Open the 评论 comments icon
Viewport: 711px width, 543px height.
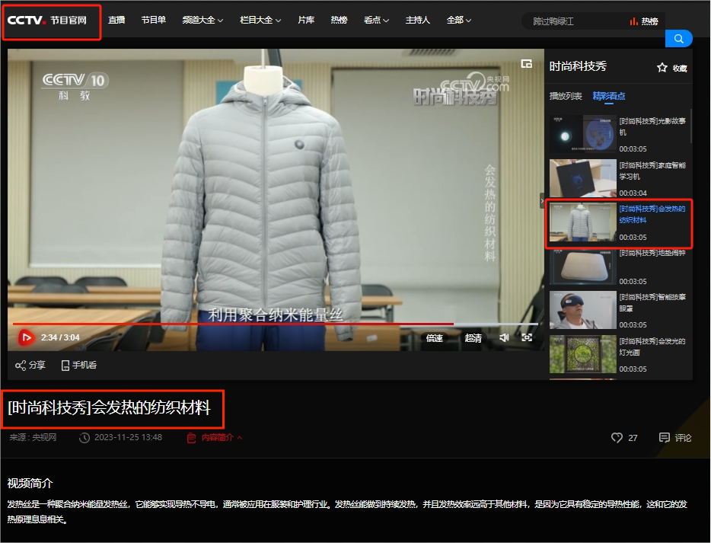(665, 438)
